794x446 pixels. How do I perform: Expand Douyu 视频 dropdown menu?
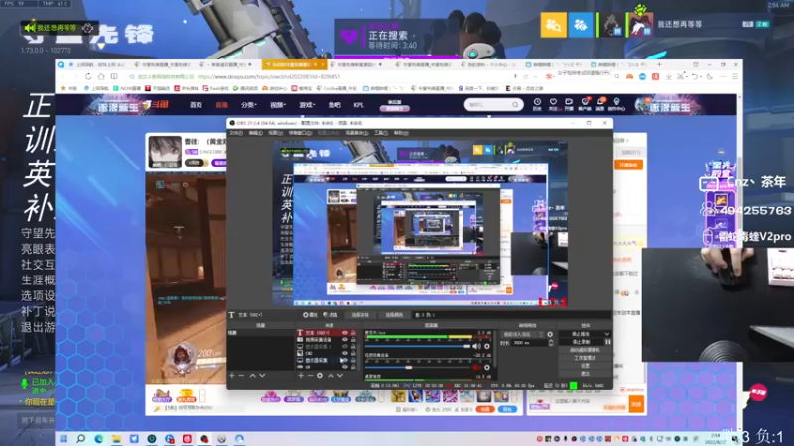tap(278, 105)
